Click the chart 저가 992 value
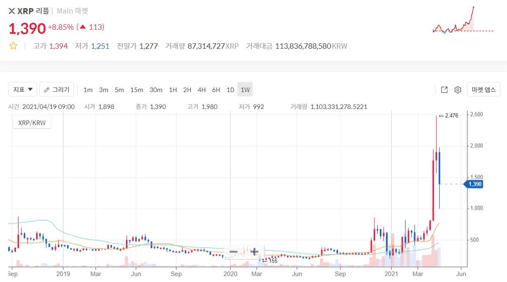507x282 pixels. pyautogui.click(x=252, y=107)
